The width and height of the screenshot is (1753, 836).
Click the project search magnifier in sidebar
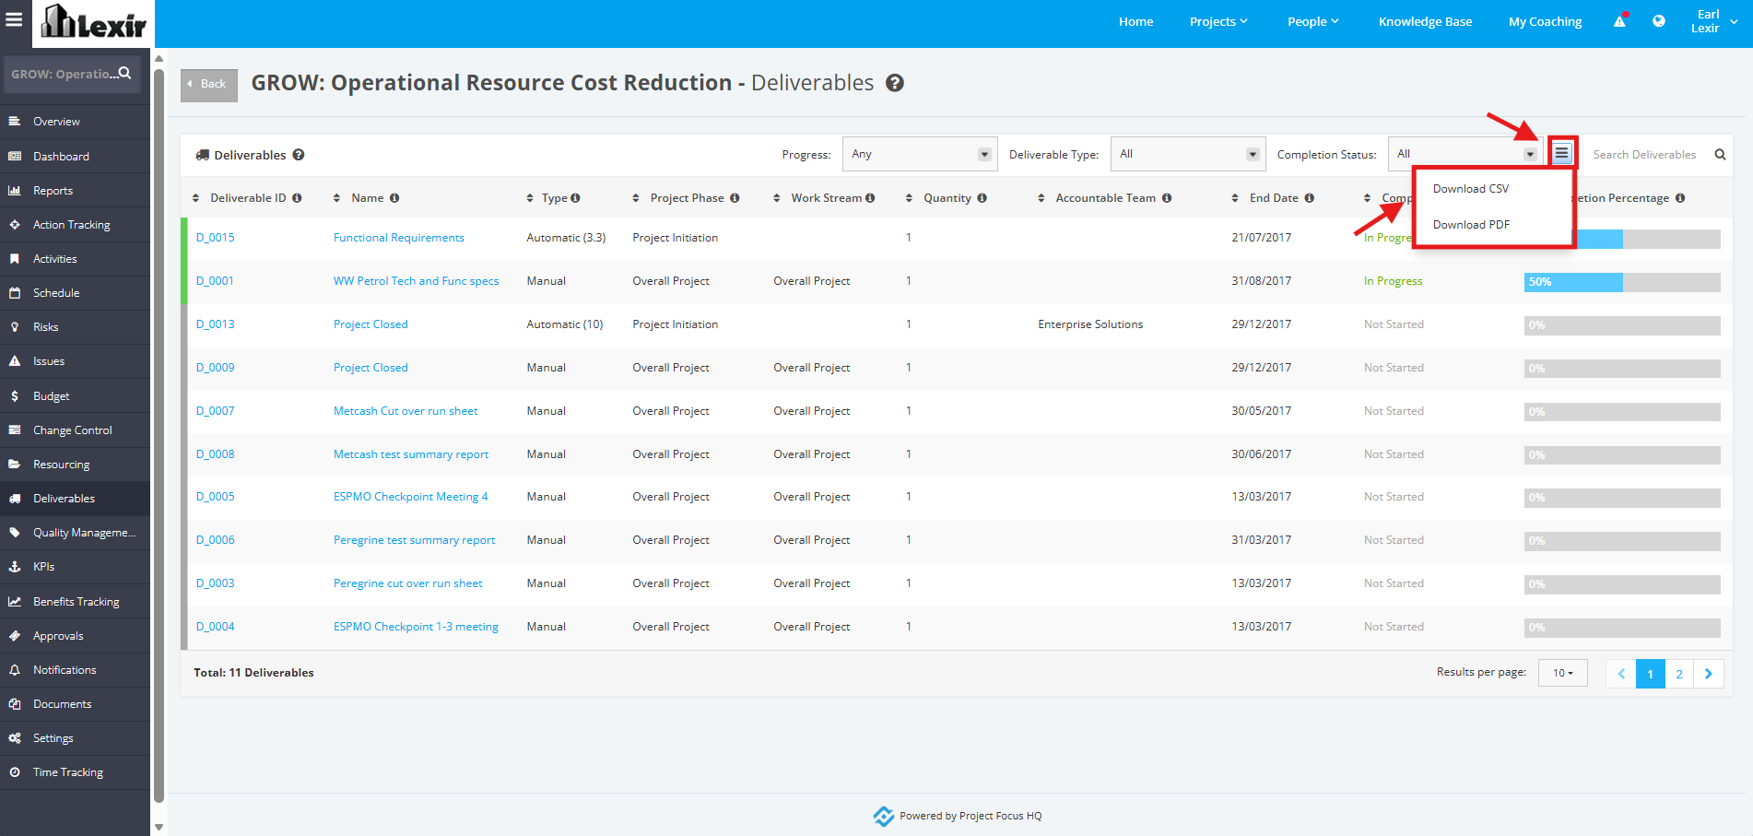124,73
